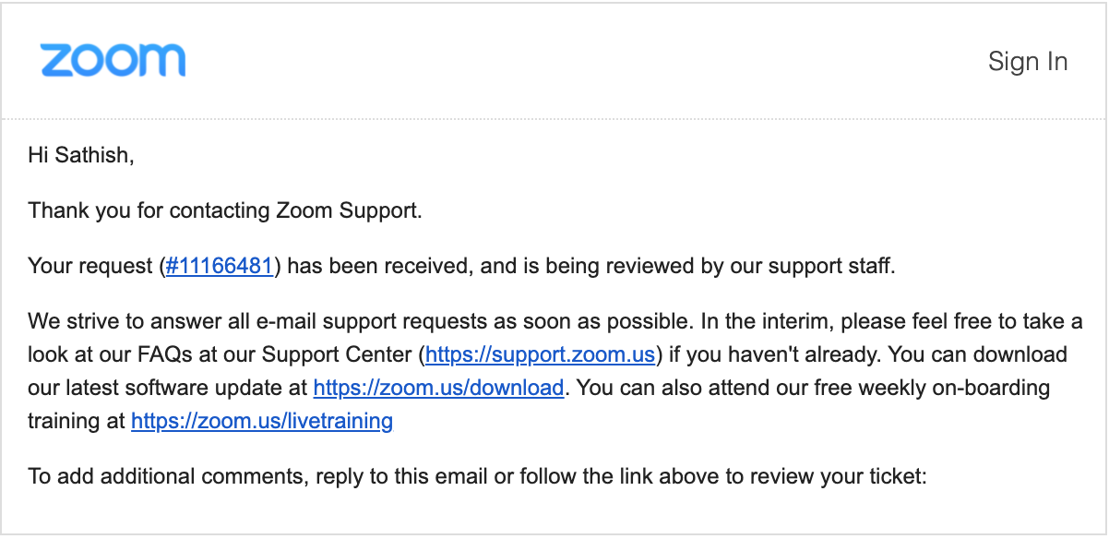
Task: Click 'Thank you for contacting Zoom Support' sentence
Action: [x=225, y=211]
